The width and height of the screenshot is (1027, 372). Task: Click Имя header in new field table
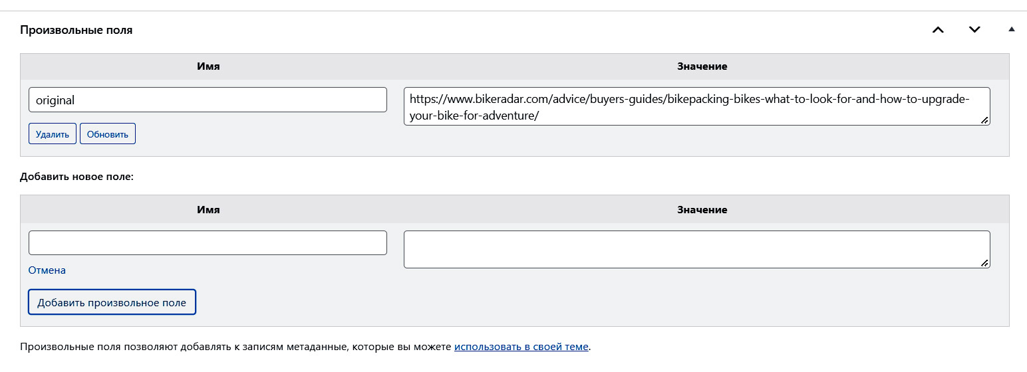coord(208,209)
